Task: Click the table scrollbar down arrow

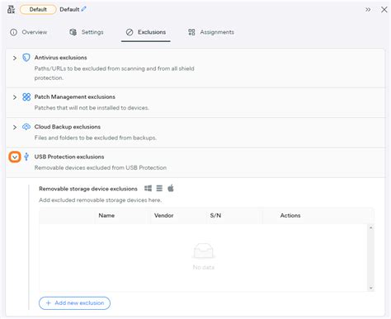Action: pos(371,288)
